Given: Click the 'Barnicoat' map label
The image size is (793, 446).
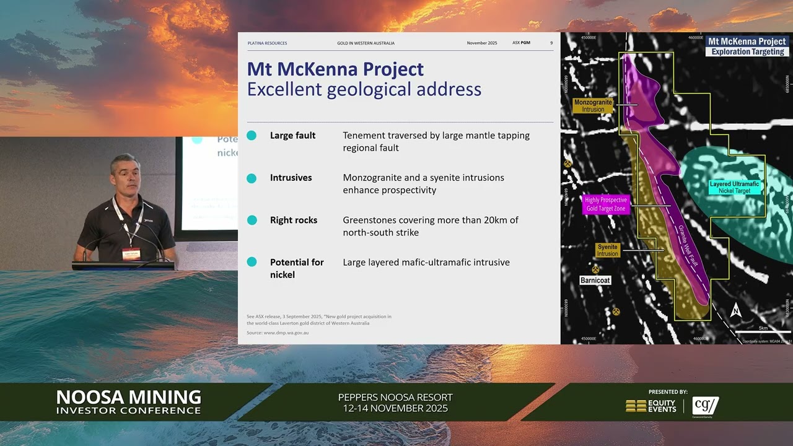Looking at the screenshot, I should tap(595, 281).
